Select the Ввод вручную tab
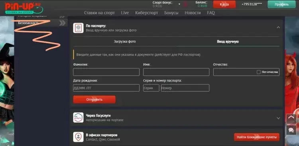 coord(228,41)
